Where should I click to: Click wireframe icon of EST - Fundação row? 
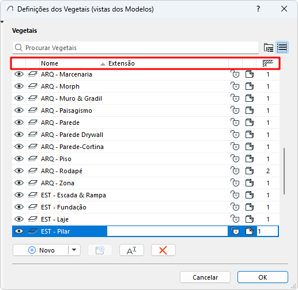pos(33,207)
